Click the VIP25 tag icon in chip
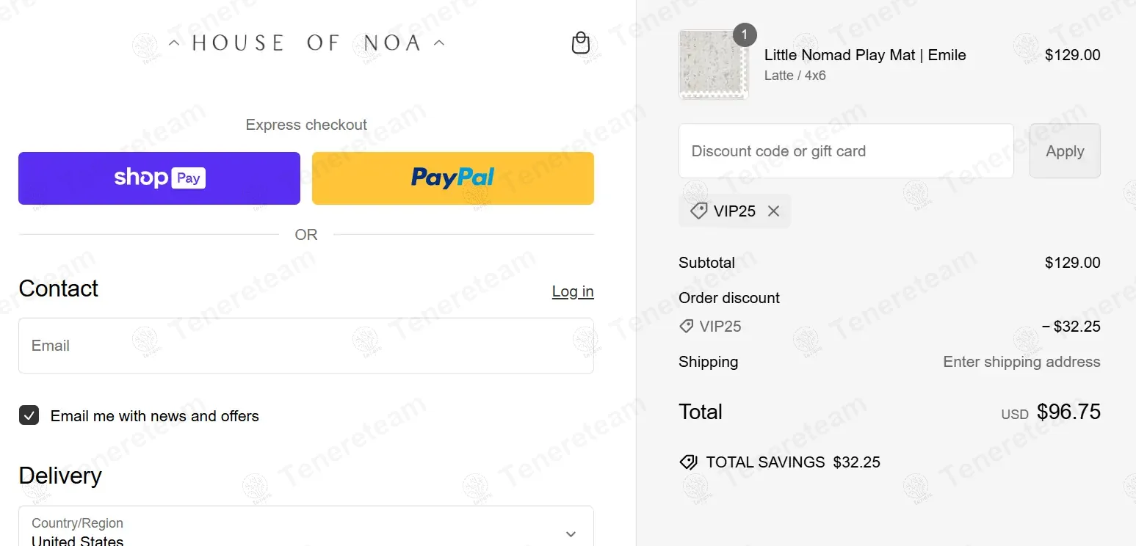 tap(698, 211)
